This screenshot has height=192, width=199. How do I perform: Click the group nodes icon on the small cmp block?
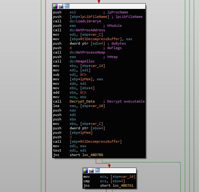(97, 171)
